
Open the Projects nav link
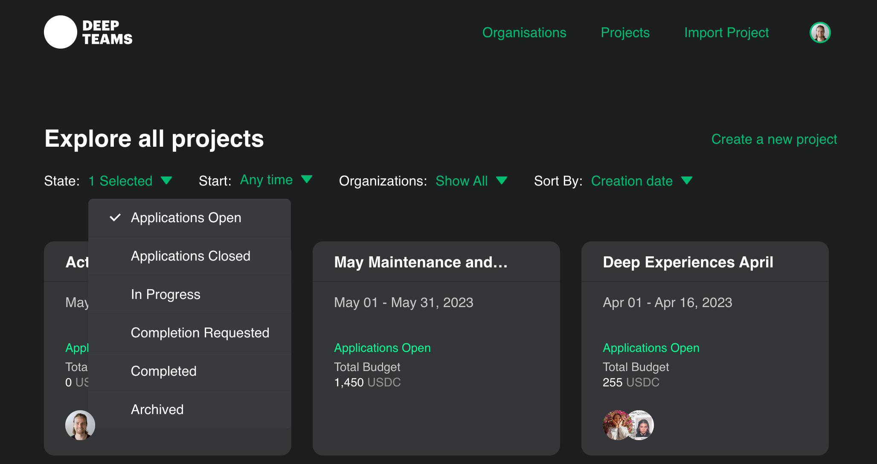pyautogui.click(x=625, y=33)
